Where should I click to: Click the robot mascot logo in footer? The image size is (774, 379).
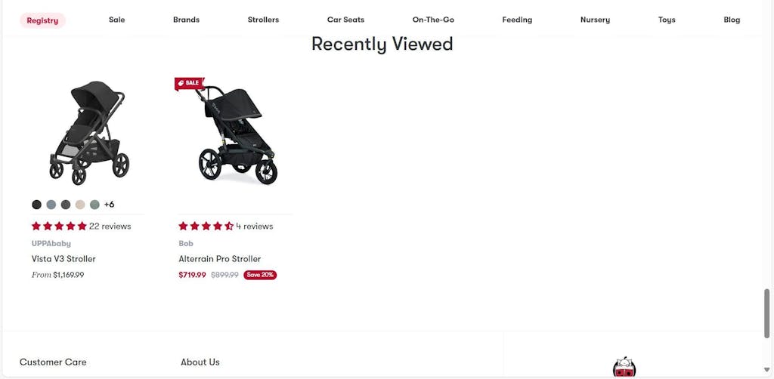click(x=624, y=368)
